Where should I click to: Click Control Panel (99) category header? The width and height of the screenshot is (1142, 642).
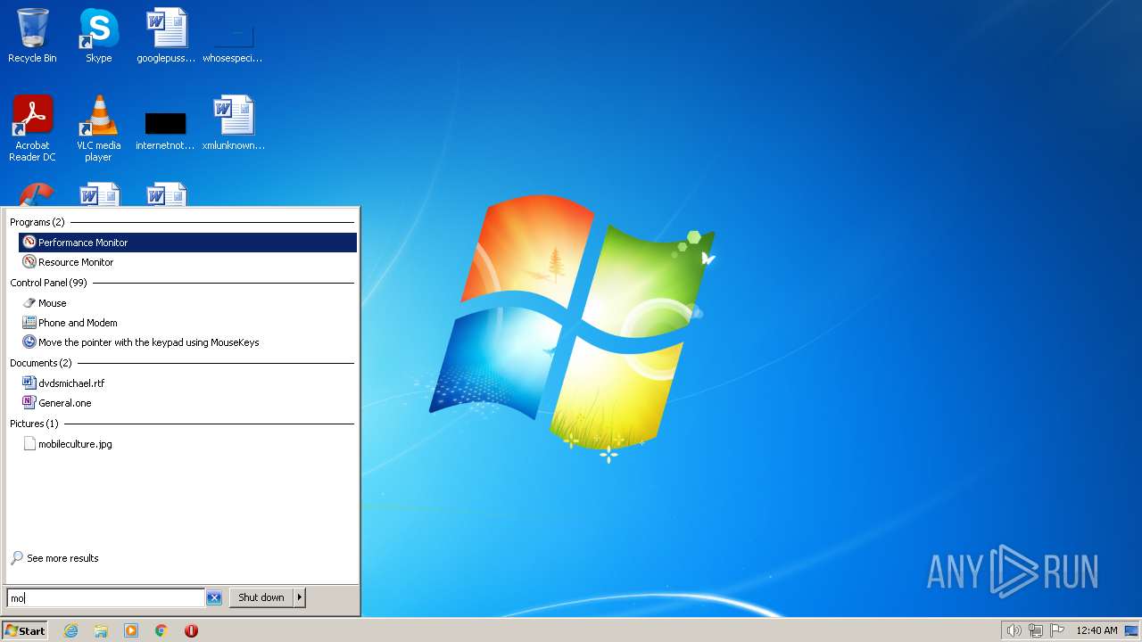[48, 283]
